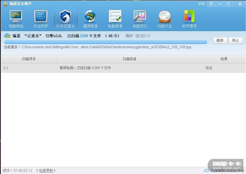Click the scan progress bar
The width and height of the screenshot is (246, 174).
tap(106, 42)
